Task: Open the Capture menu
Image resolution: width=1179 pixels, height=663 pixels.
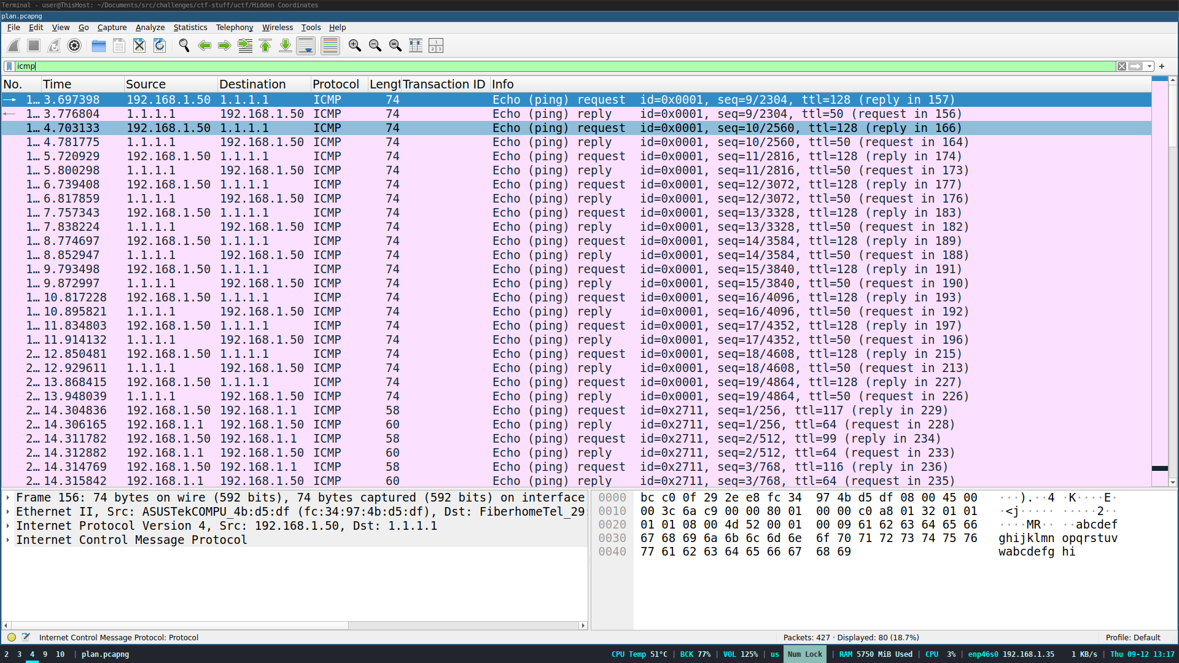Action: click(x=112, y=28)
